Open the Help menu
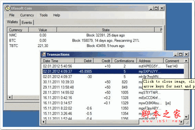Image resolution: width=195 pixels, height=130 pixels. point(57,15)
